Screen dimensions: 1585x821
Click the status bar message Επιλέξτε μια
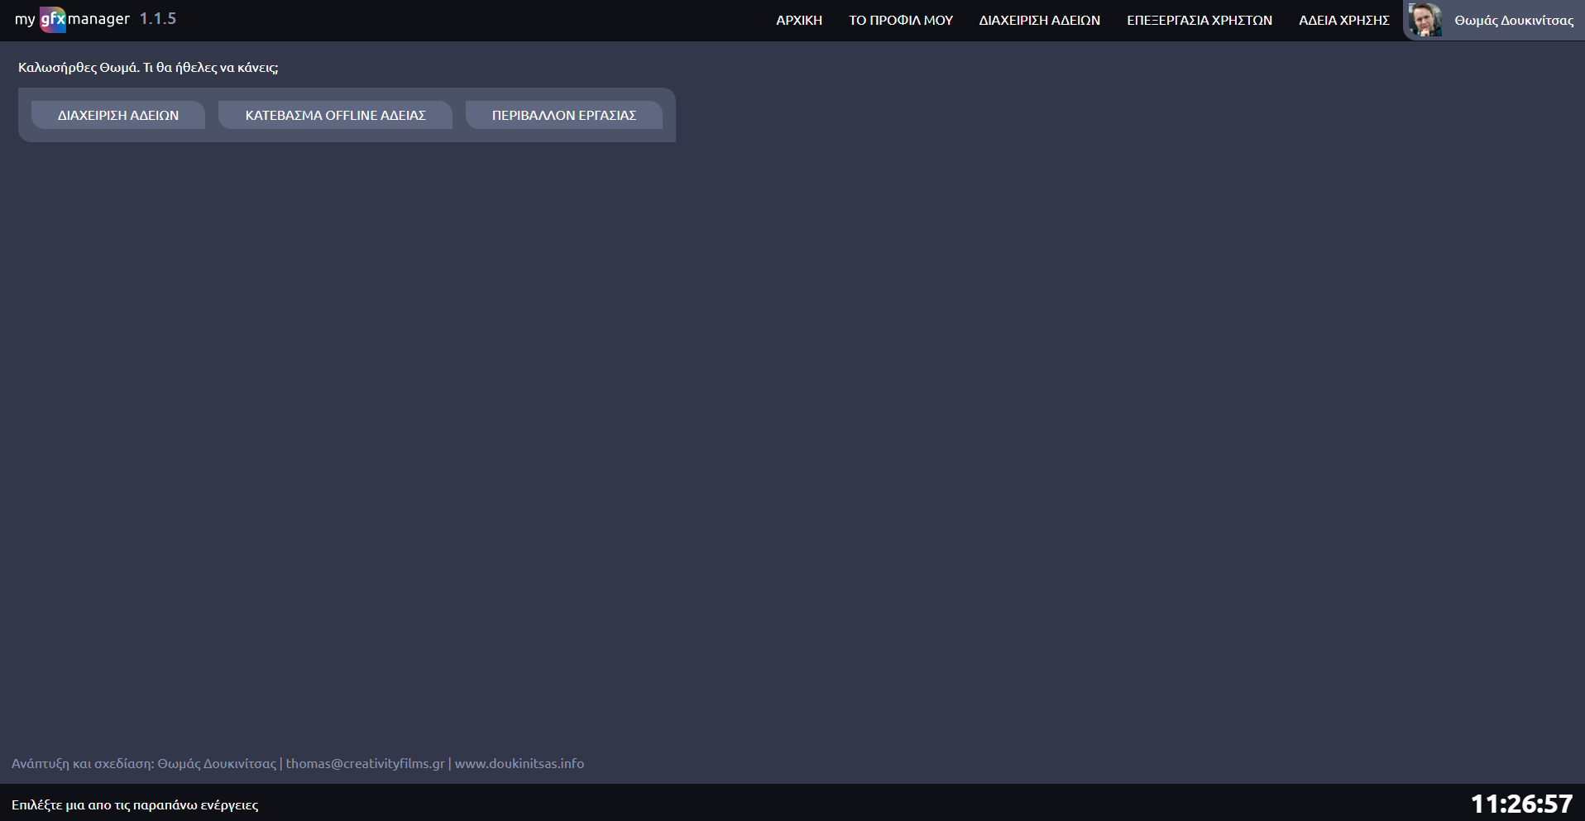(135, 804)
